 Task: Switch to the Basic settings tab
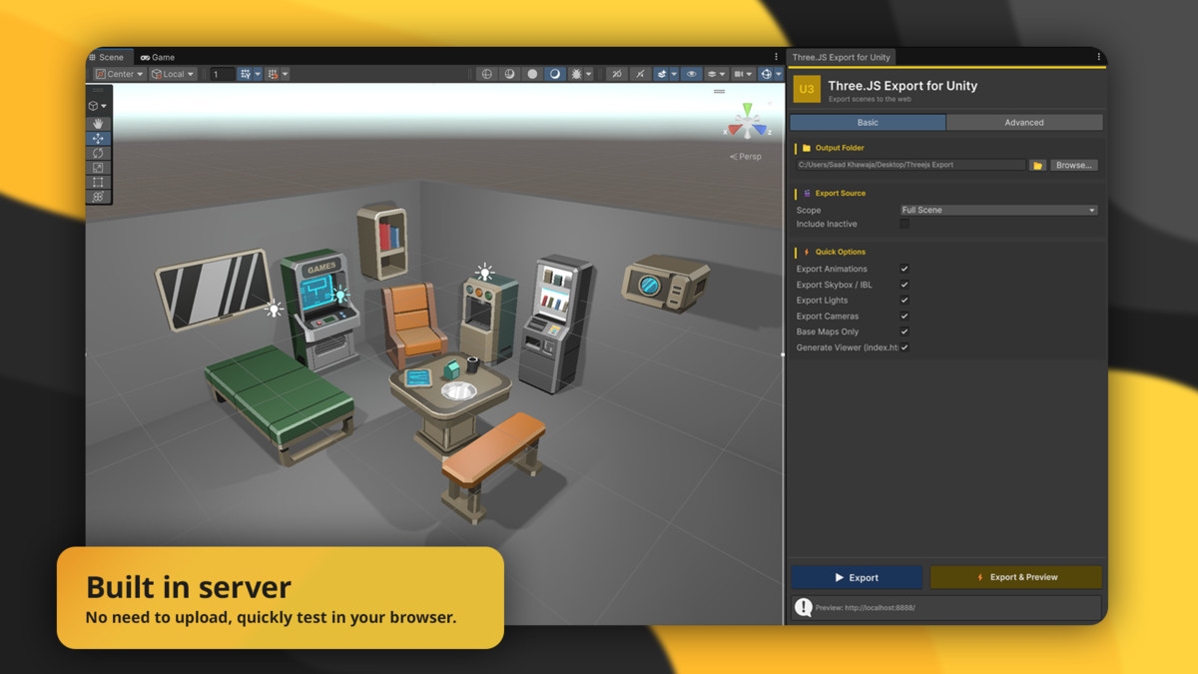[868, 122]
